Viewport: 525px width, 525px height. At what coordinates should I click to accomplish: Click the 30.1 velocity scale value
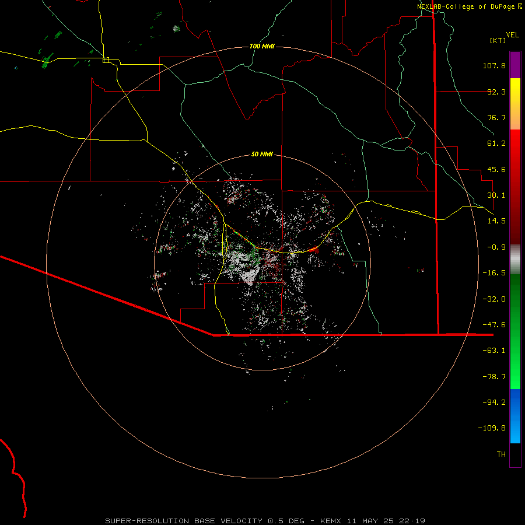496,195
